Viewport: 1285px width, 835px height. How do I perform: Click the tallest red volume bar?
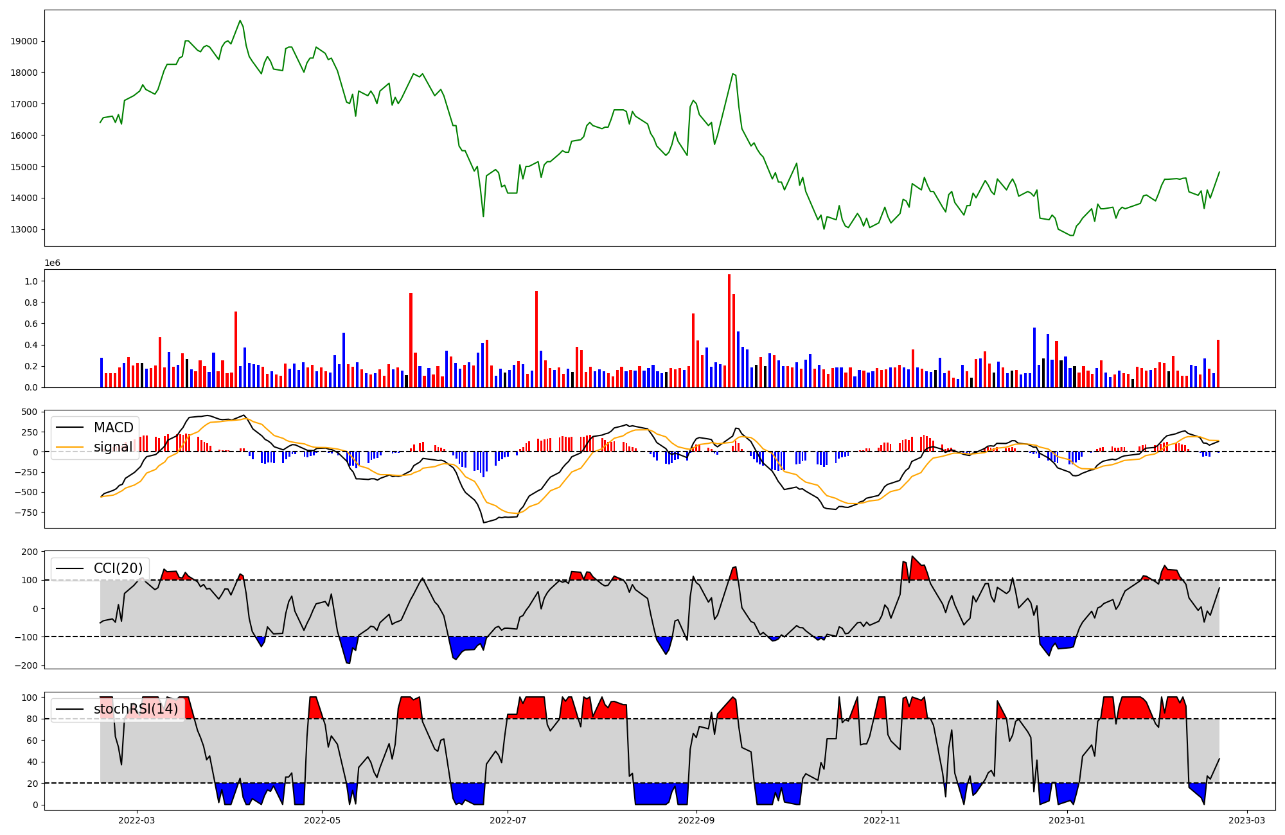[x=729, y=331]
